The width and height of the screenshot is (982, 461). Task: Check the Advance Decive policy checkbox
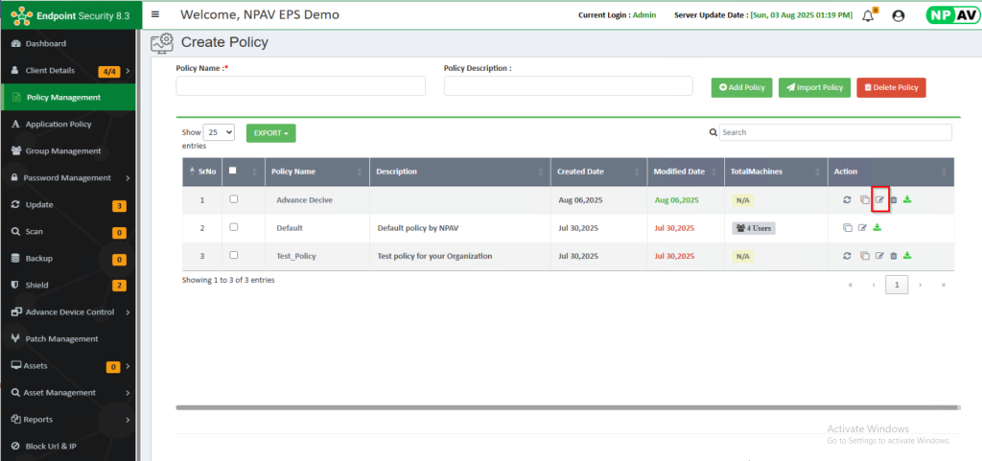(x=234, y=199)
